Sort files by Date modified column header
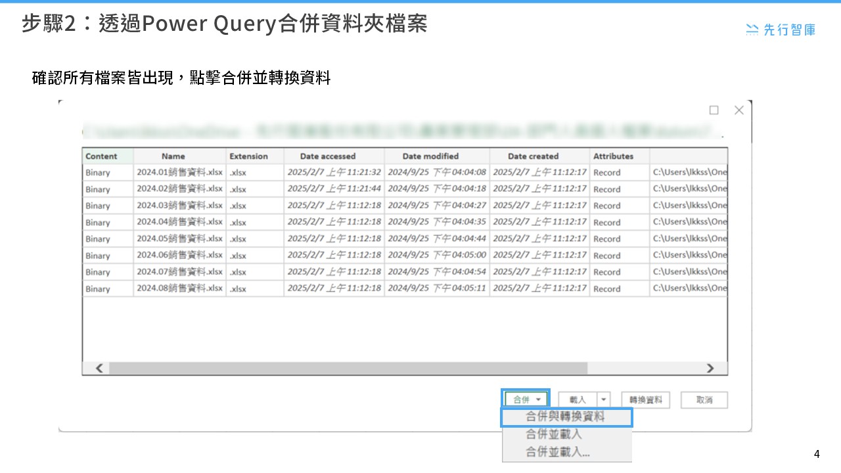841x473 pixels. tap(431, 156)
